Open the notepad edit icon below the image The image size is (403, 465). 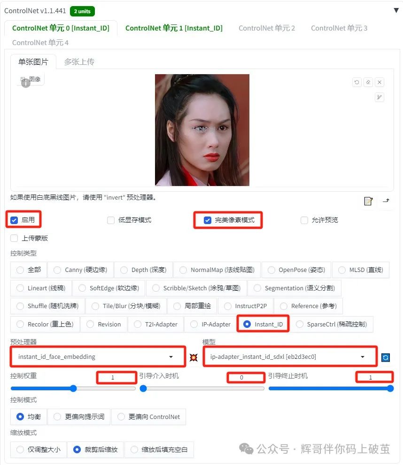tap(368, 201)
